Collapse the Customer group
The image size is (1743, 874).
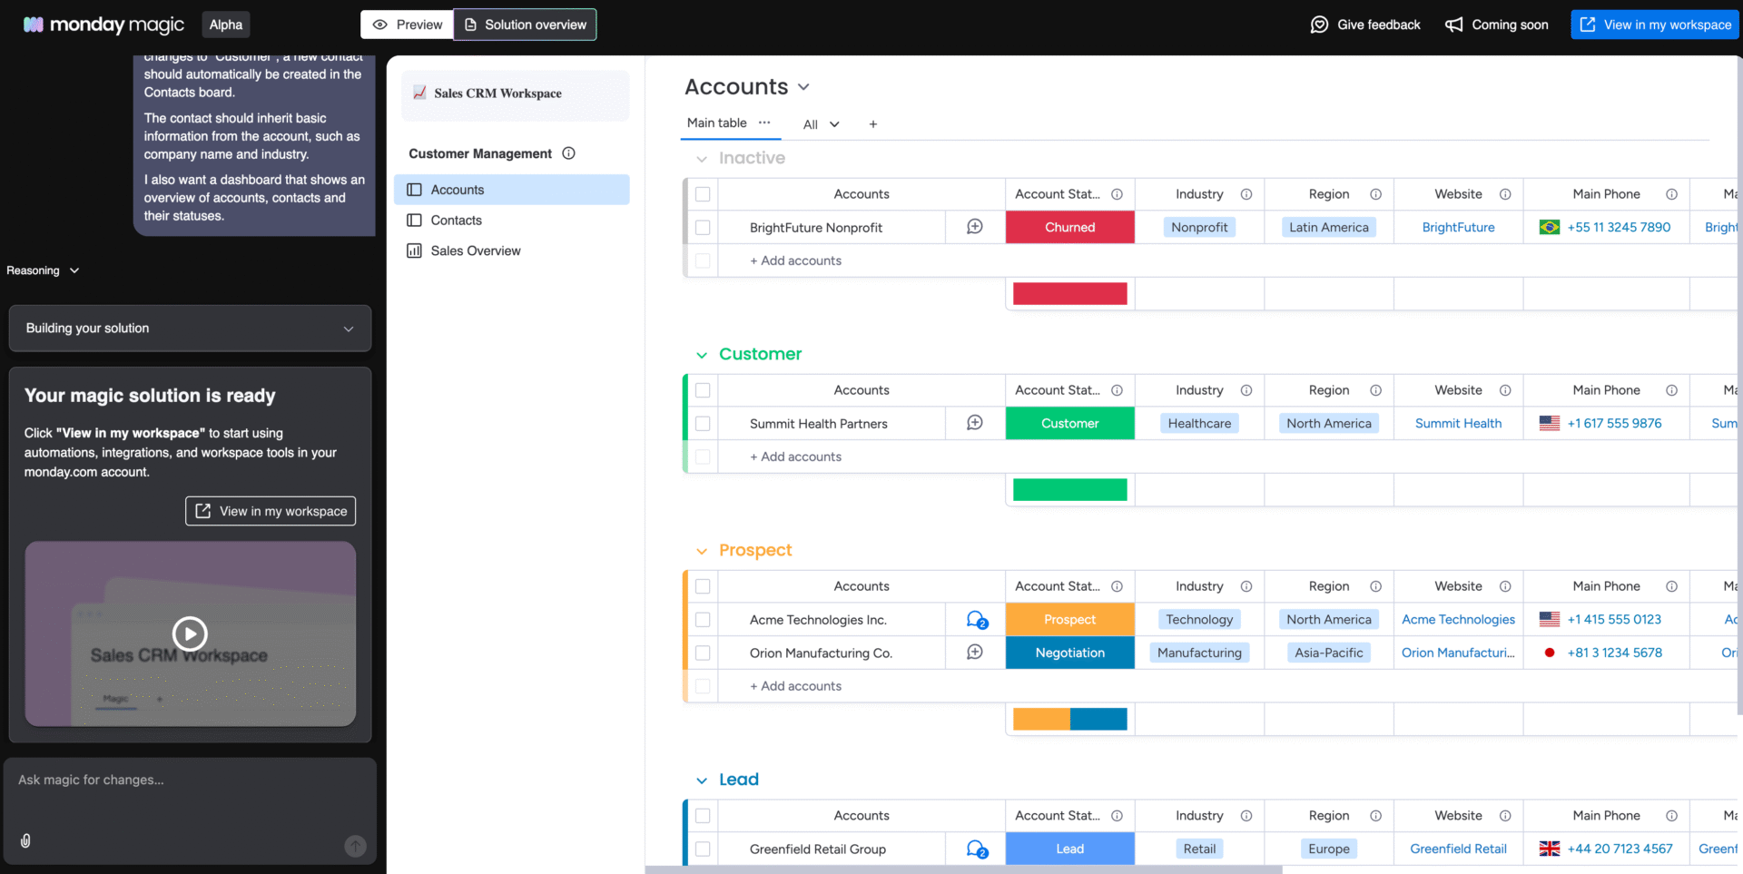701,355
